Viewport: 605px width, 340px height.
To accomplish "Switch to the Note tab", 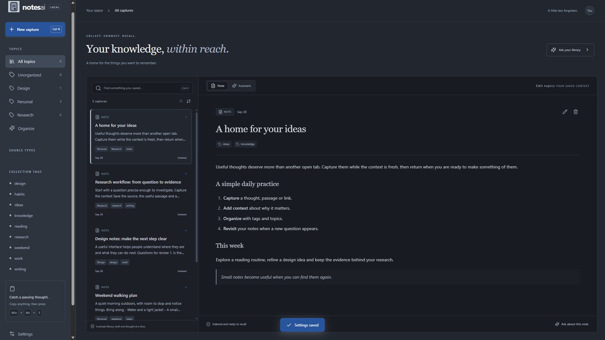I will [218, 86].
